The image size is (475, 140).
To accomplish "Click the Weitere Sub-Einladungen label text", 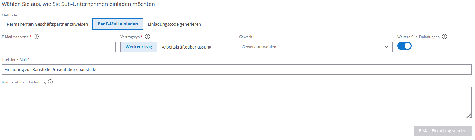I will 418,37.
